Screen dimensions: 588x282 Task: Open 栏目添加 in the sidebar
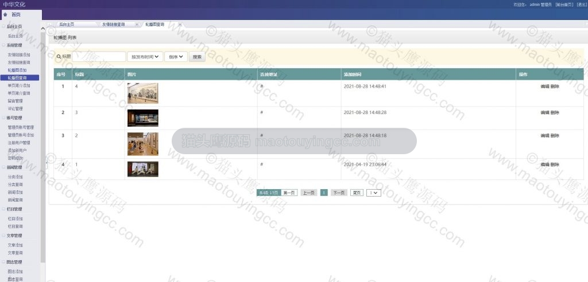click(16, 219)
